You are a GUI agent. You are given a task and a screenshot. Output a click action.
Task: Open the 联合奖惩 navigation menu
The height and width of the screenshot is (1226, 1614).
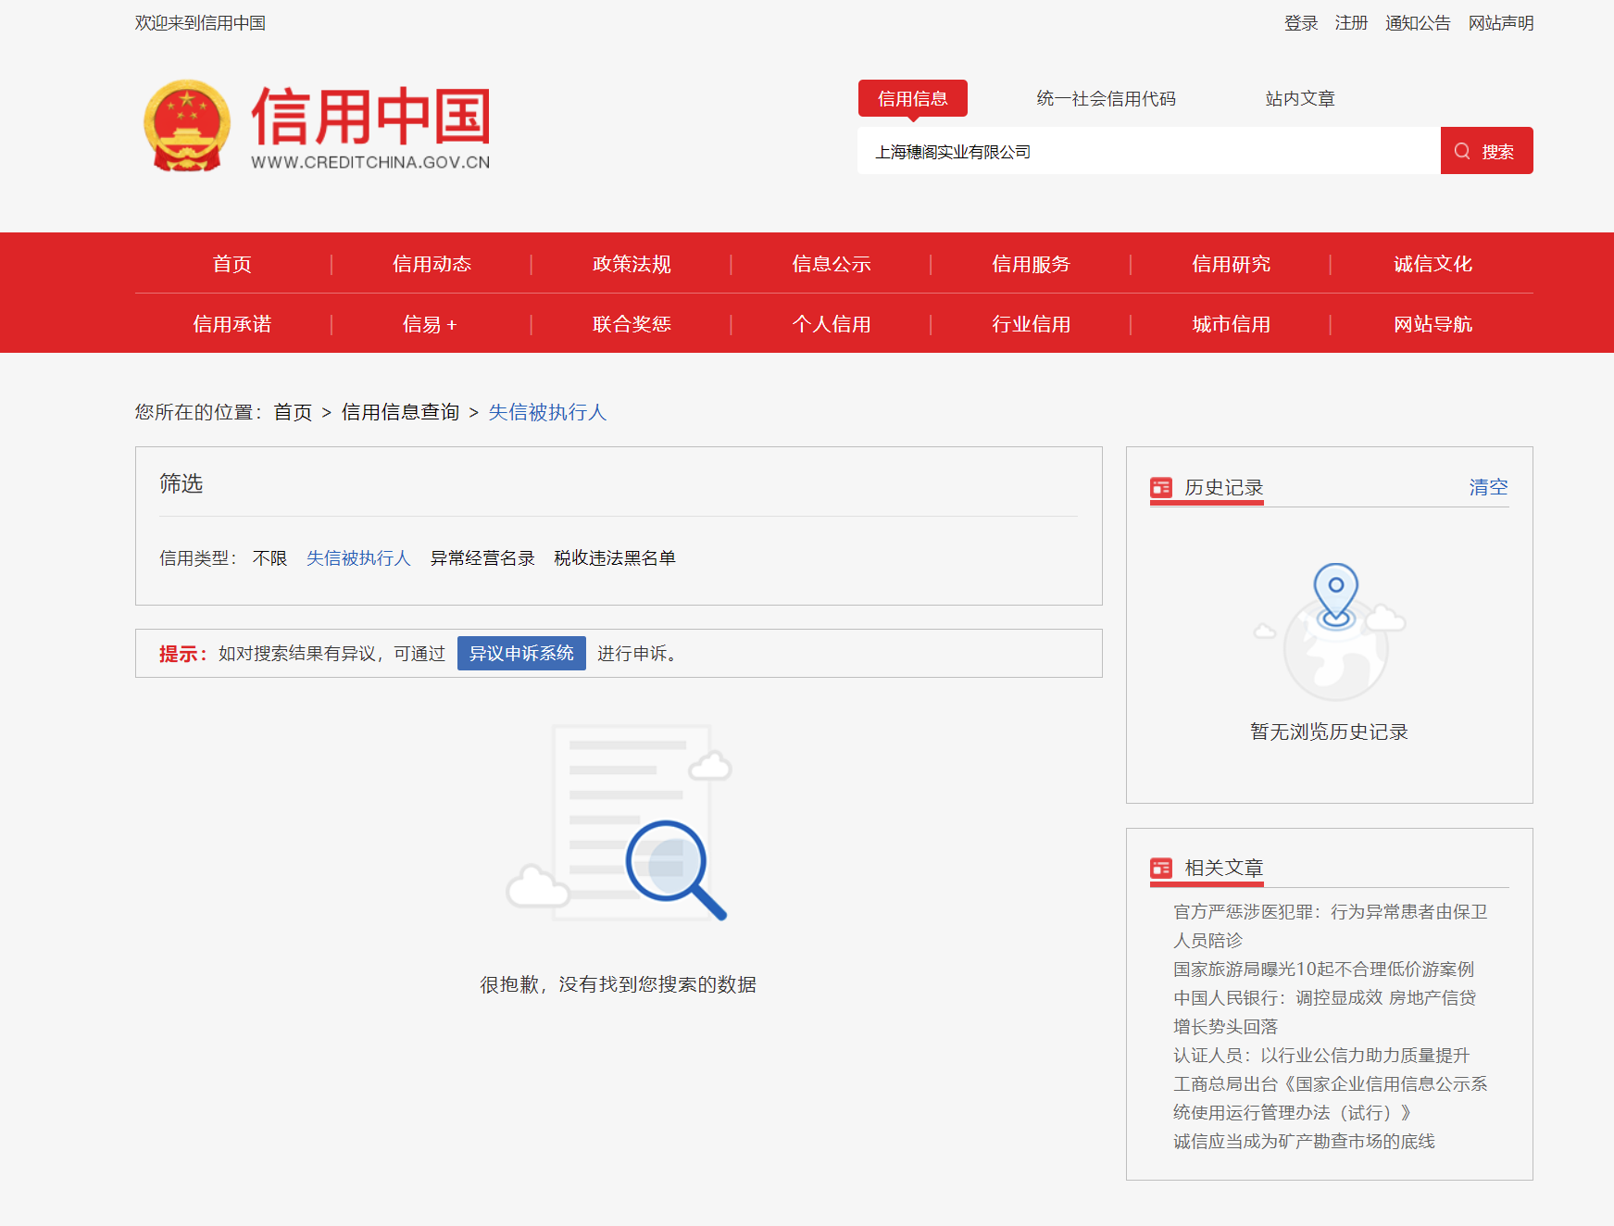point(632,324)
